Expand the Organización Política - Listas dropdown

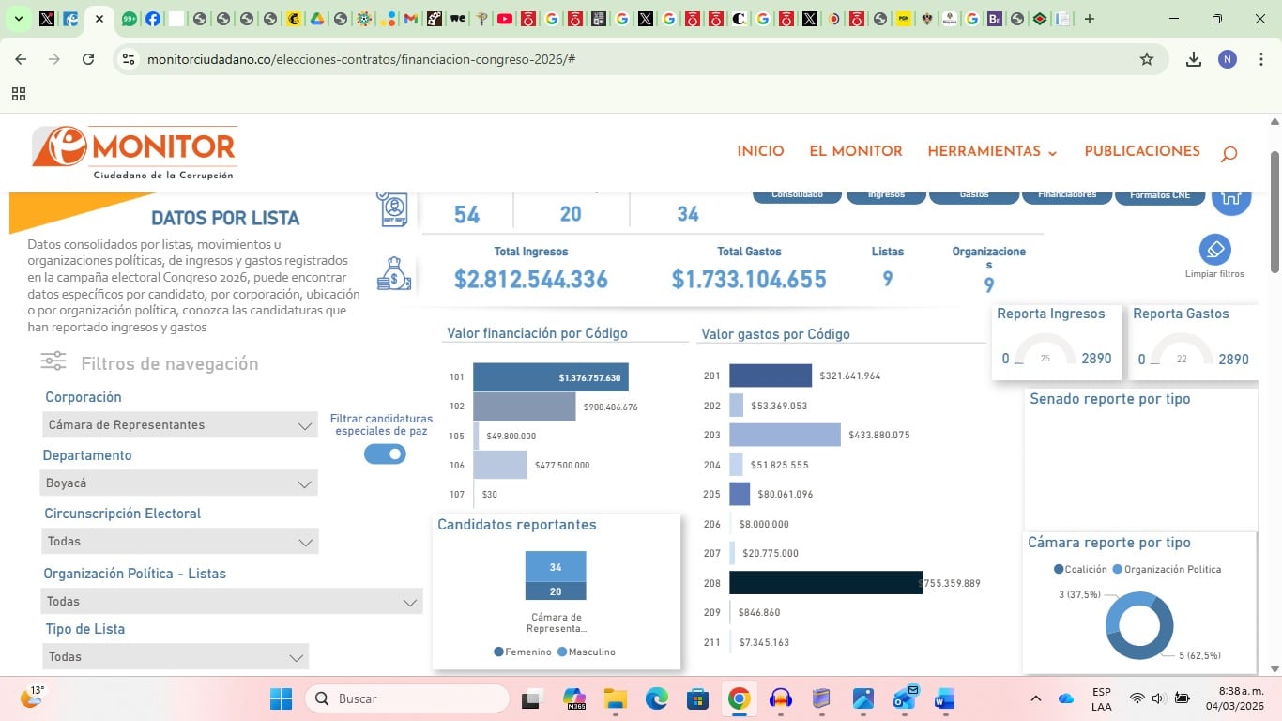click(x=232, y=602)
